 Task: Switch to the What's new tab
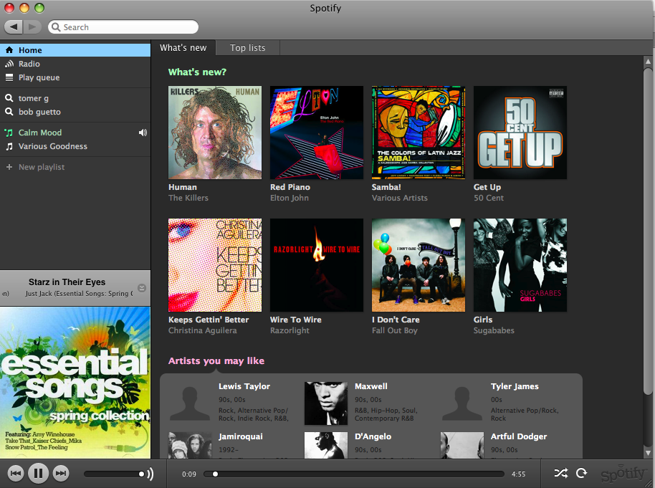pos(183,48)
